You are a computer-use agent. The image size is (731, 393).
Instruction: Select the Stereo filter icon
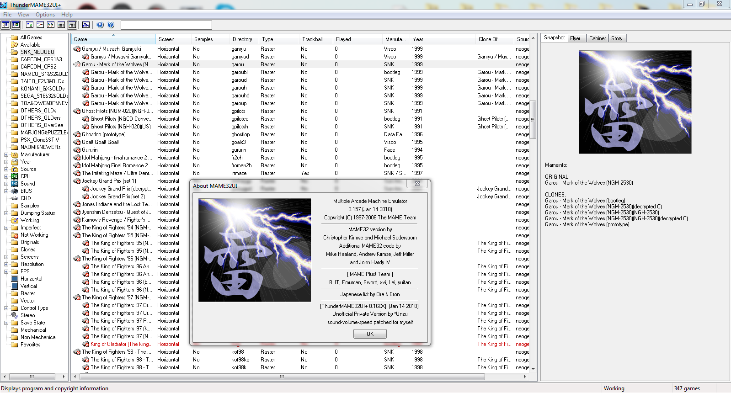coord(15,315)
